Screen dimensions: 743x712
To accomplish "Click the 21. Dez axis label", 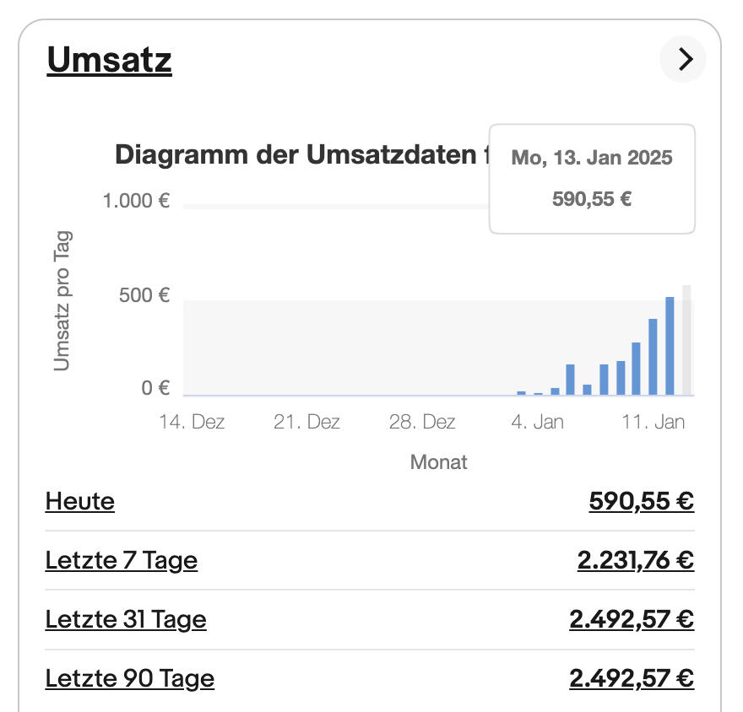I will point(306,422).
